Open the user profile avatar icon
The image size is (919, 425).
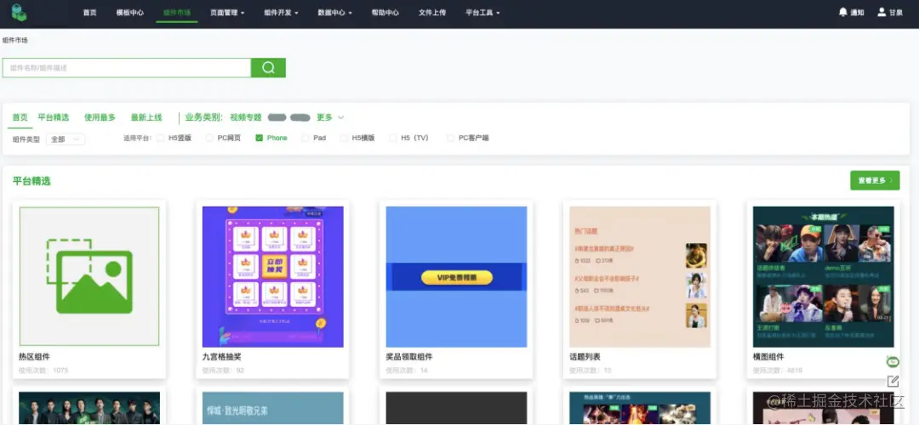click(882, 12)
